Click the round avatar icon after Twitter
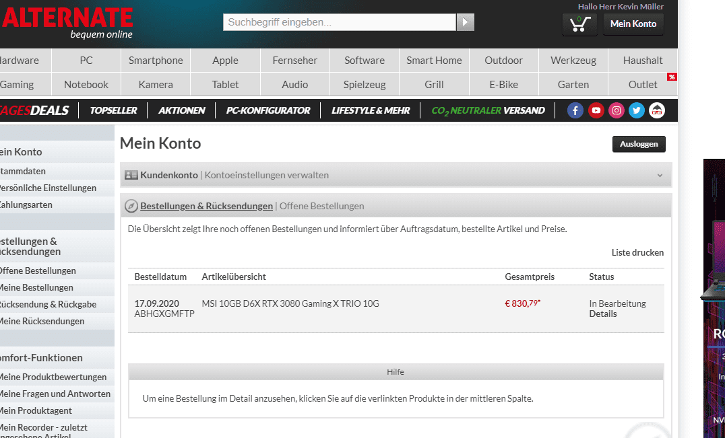This screenshot has height=438, width=725. (657, 110)
